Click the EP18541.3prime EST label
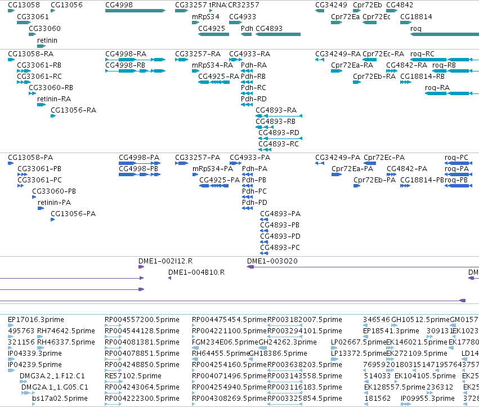Image resolution: width=479 pixels, height=407 pixels. (391, 331)
